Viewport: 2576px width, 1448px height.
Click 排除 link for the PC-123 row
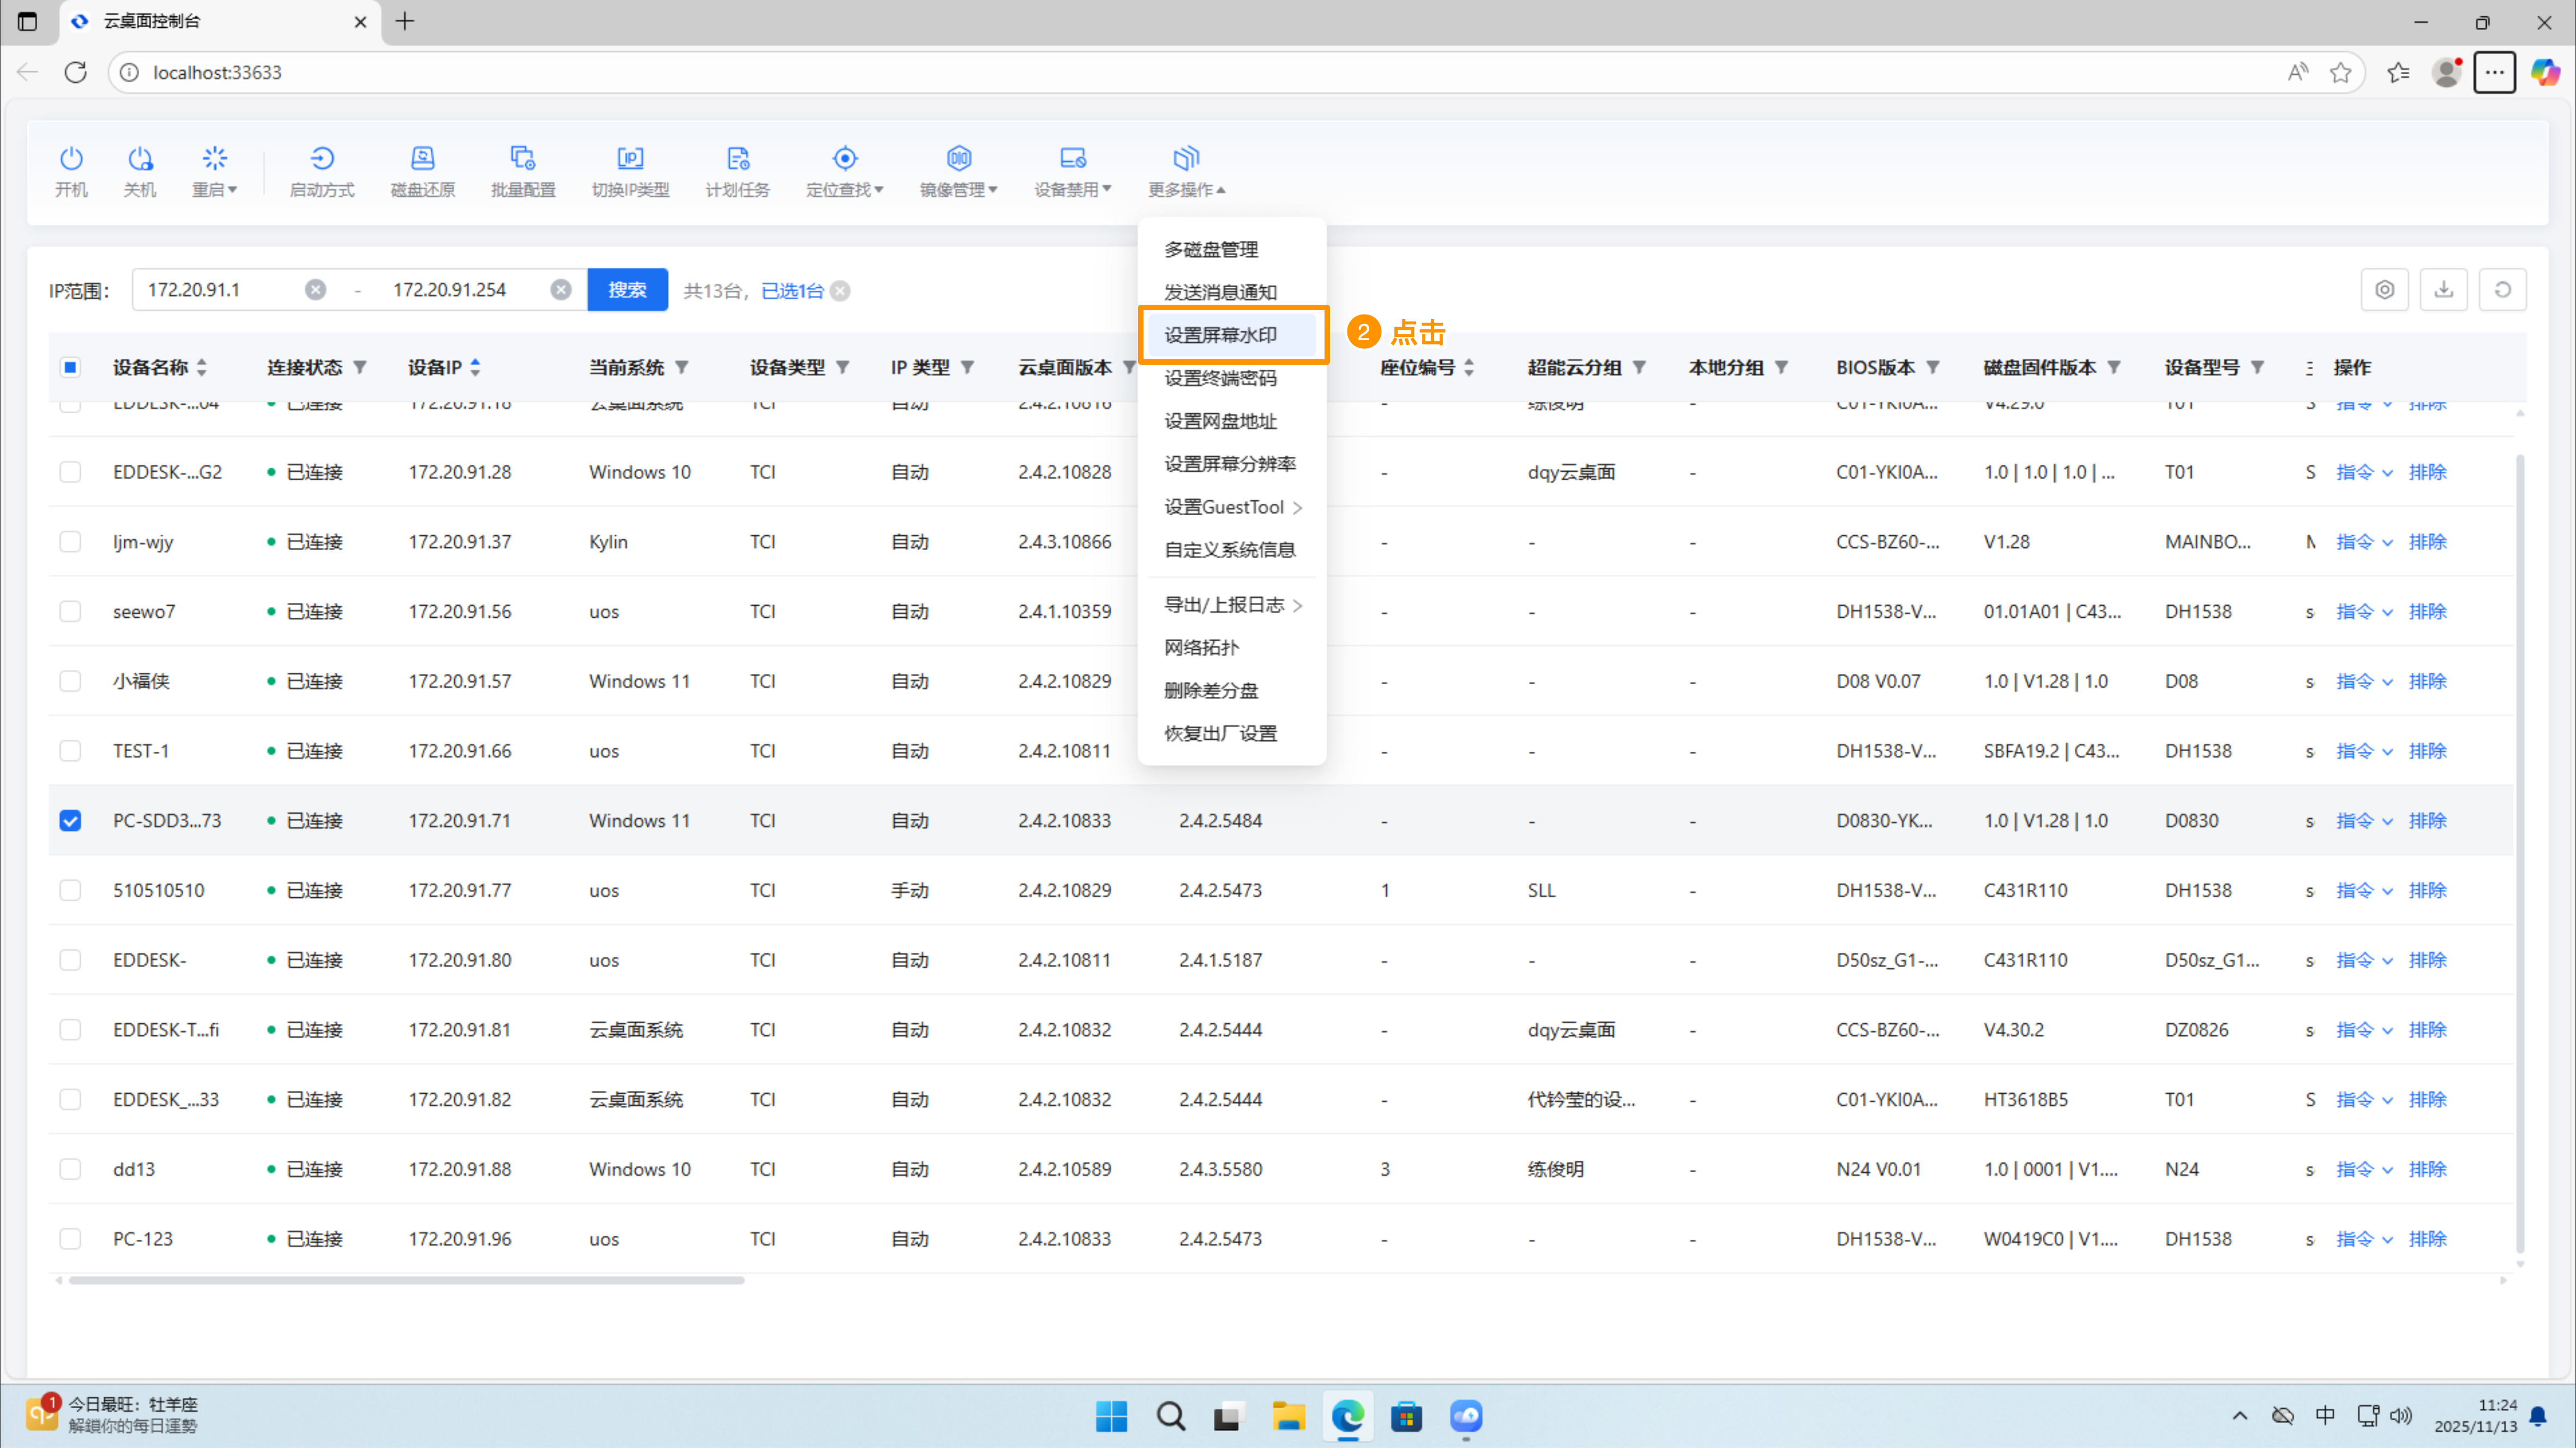(2427, 1239)
